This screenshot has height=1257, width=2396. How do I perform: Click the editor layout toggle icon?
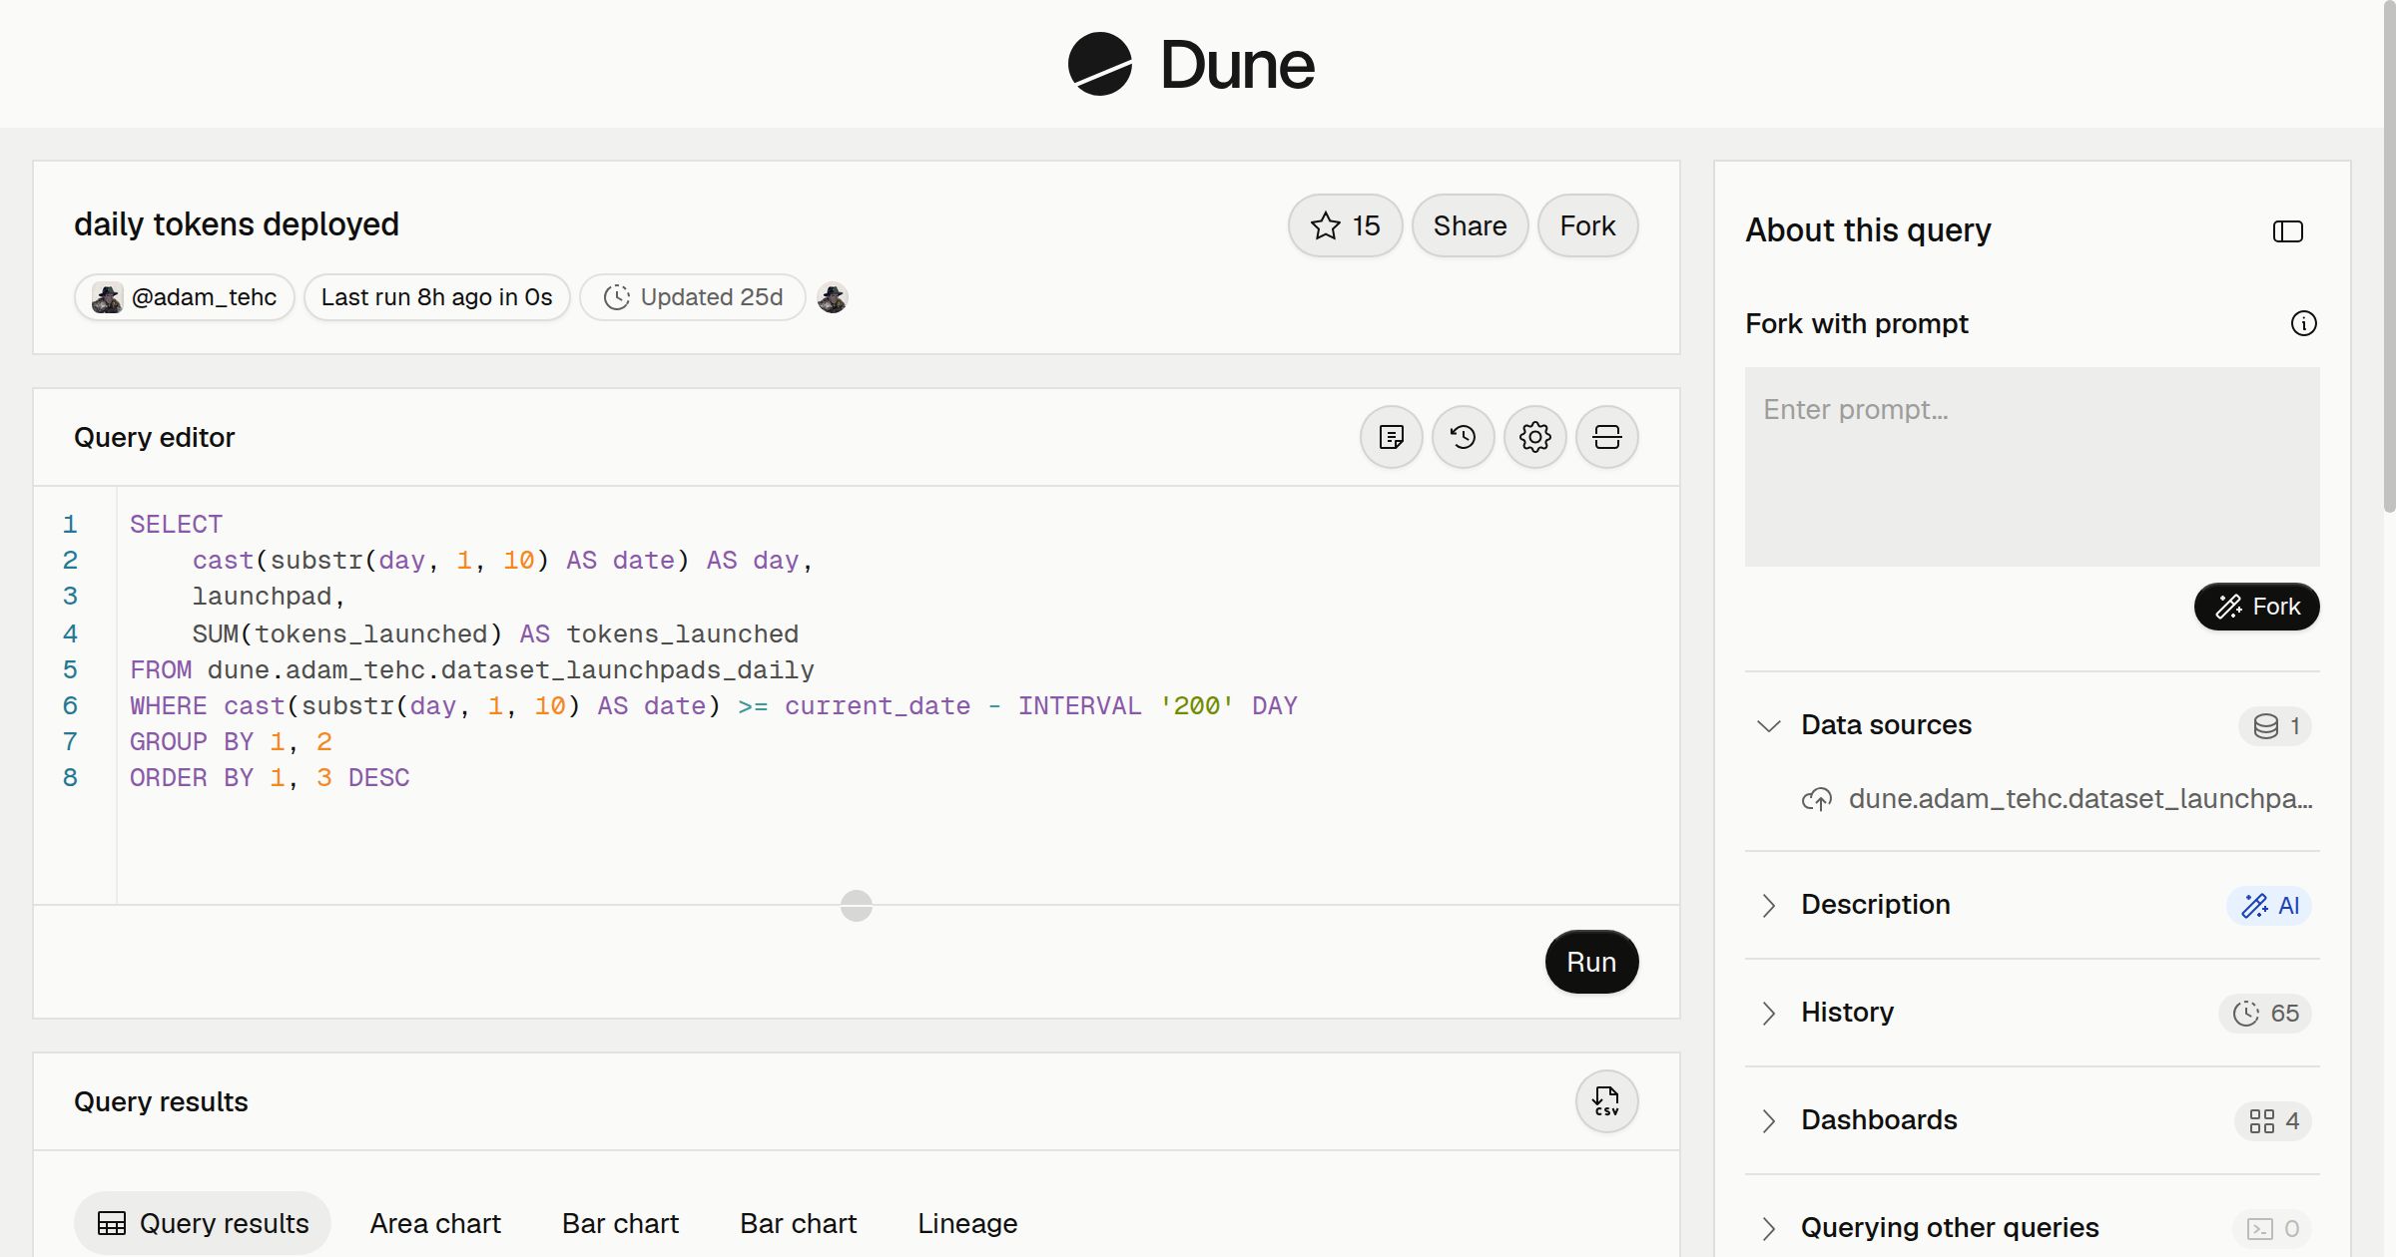pos(1606,437)
